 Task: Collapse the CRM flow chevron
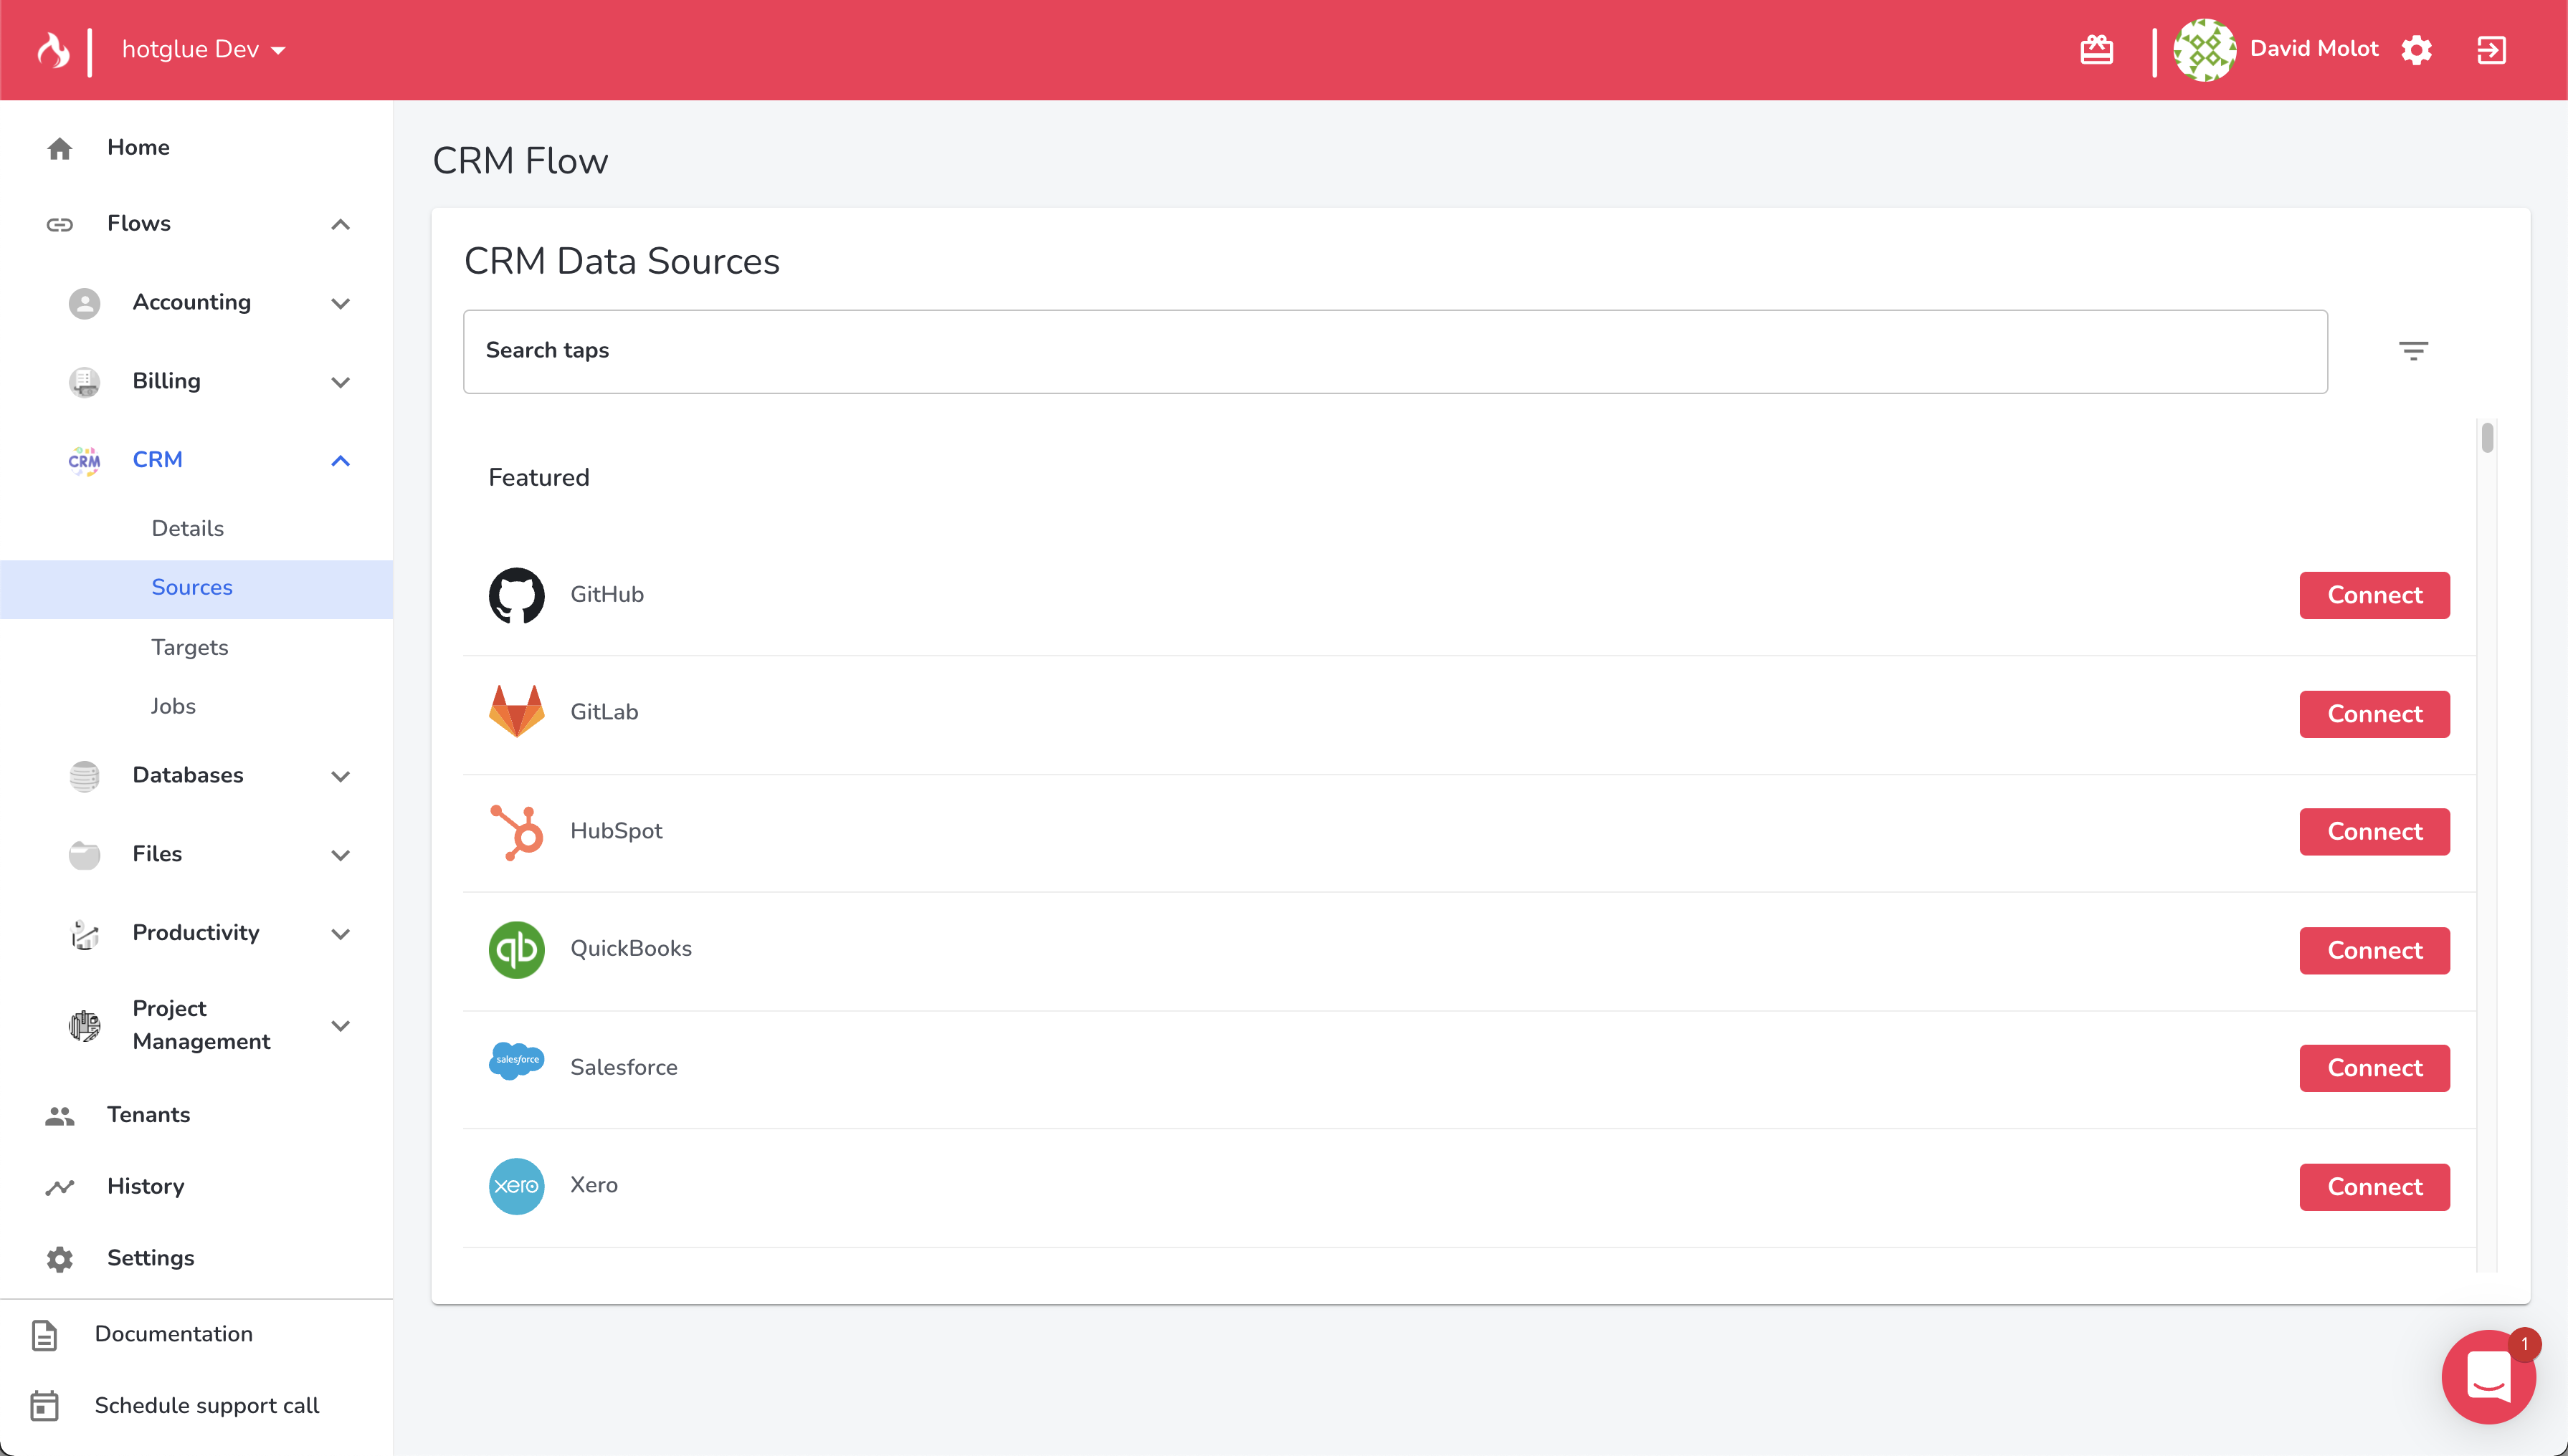point(340,460)
